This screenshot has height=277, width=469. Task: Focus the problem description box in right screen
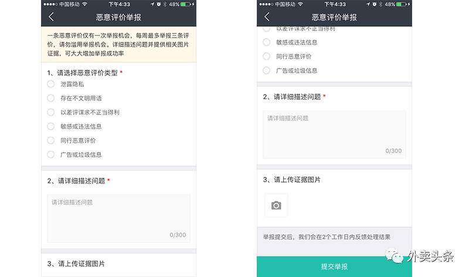coord(334,134)
